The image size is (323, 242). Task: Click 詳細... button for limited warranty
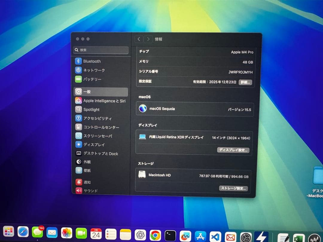tap(245, 82)
